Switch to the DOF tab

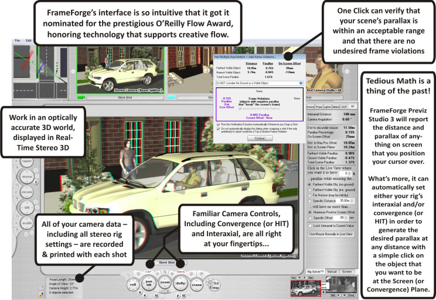tap(344, 107)
